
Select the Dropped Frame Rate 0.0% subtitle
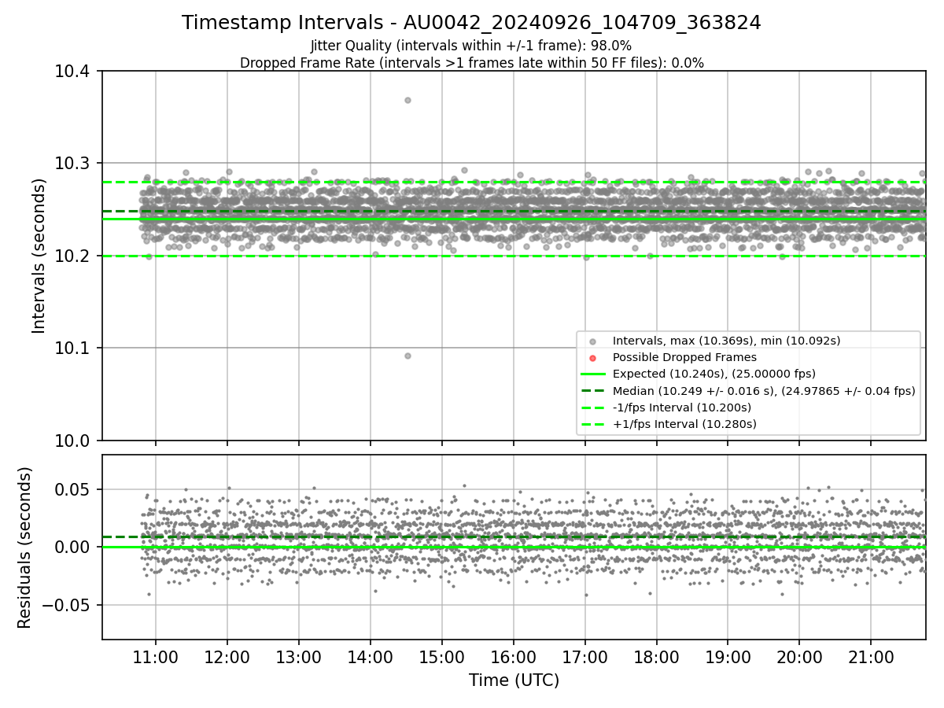(471, 63)
